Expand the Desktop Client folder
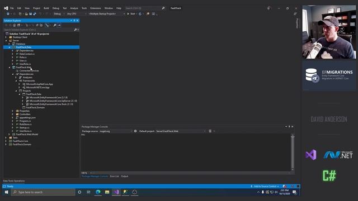This screenshot has width=358, height=201. click(x=6, y=37)
